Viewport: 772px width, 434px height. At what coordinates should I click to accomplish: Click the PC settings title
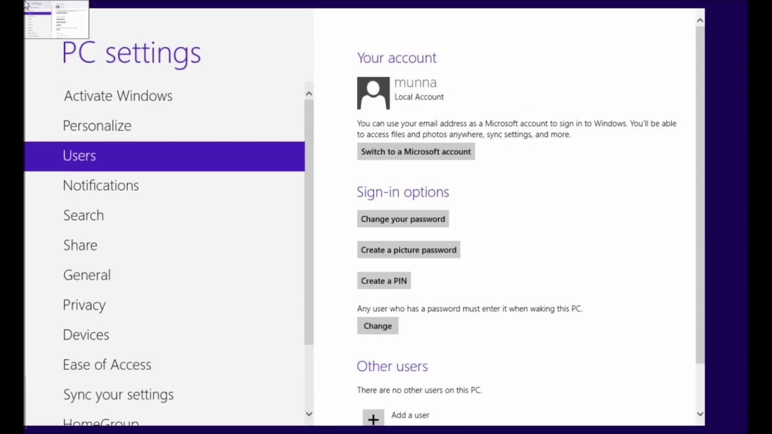point(131,53)
